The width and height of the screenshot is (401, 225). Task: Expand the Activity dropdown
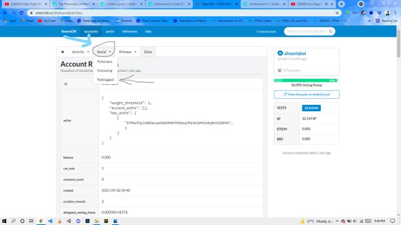click(x=81, y=52)
